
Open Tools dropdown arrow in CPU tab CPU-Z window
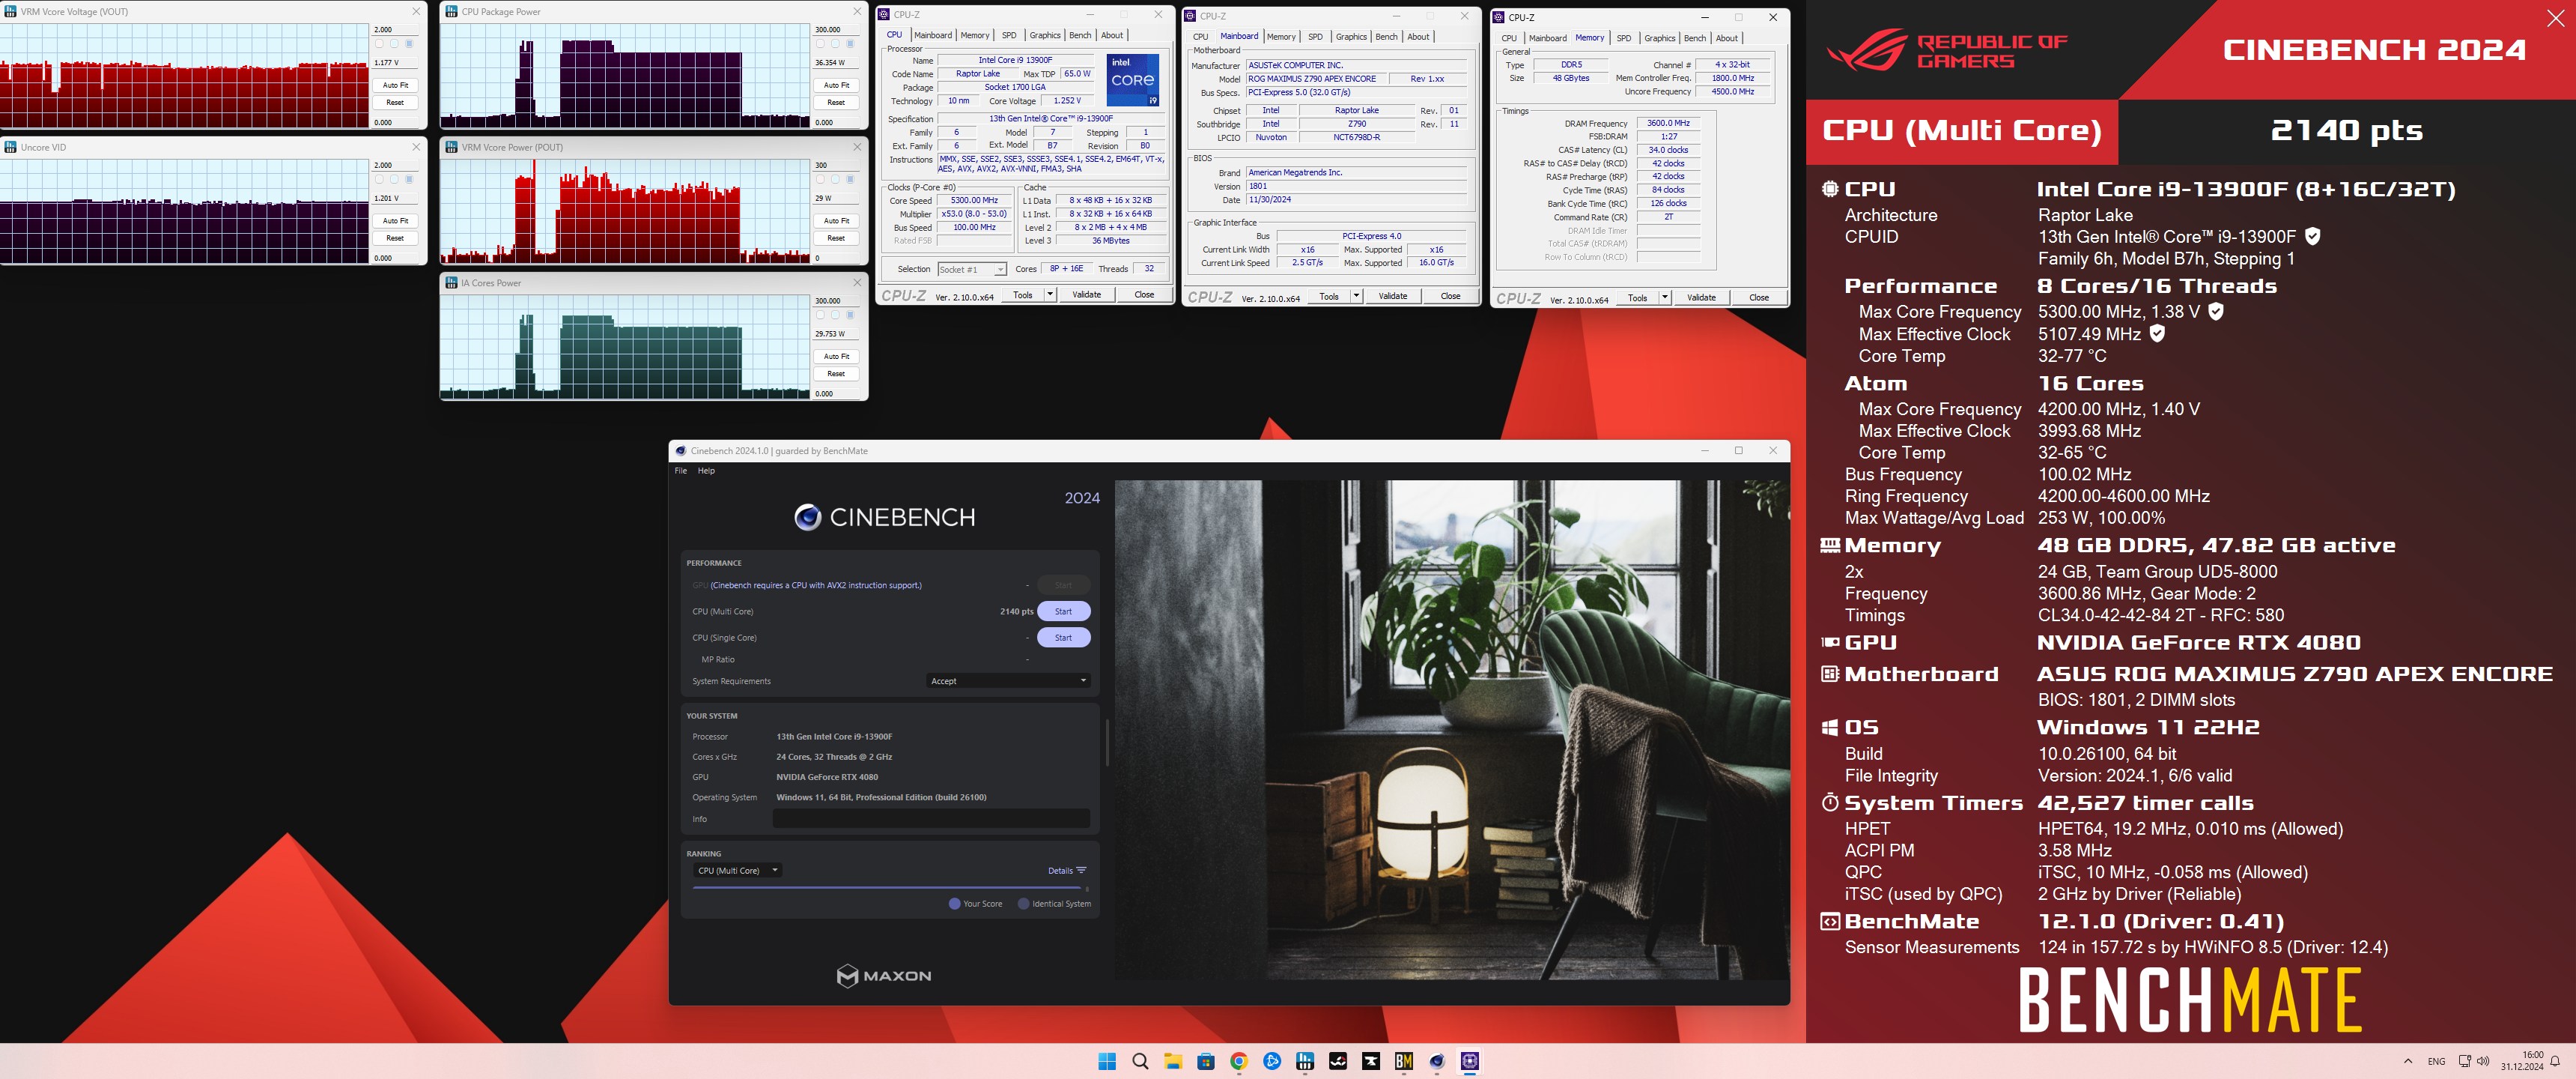1050,294
